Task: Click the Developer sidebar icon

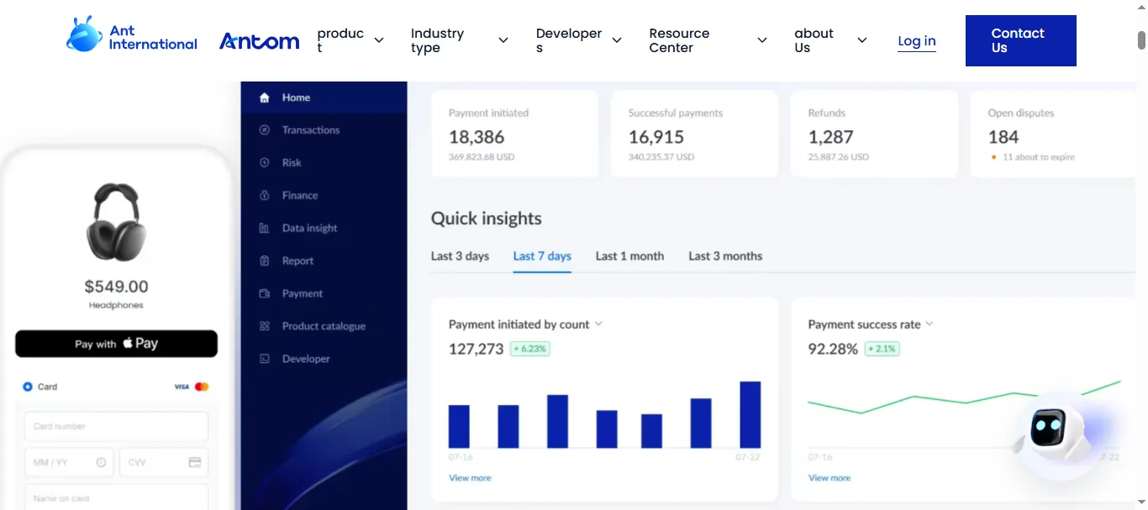Action: click(x=265, y=359)
